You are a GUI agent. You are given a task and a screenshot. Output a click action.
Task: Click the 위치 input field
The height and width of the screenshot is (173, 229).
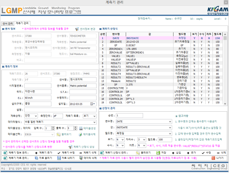(x=38, y=92)
